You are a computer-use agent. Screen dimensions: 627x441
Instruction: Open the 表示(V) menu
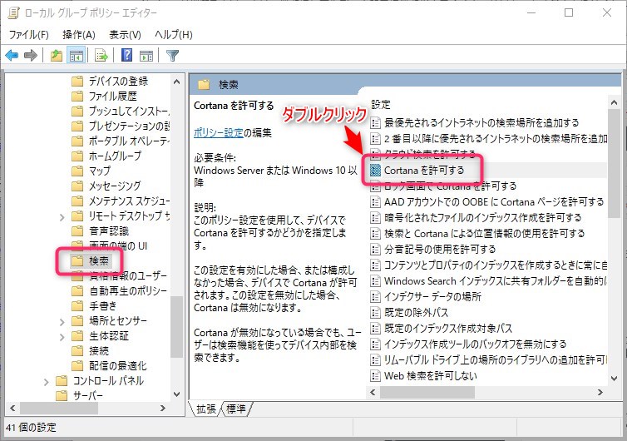[125, 35]
